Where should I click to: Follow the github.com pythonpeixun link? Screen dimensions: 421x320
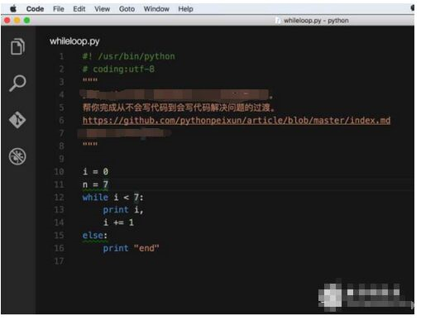[x=237, y=121]
